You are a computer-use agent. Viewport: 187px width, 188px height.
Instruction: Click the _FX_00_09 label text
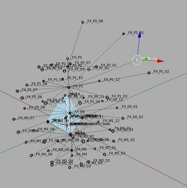click(55, 100)
